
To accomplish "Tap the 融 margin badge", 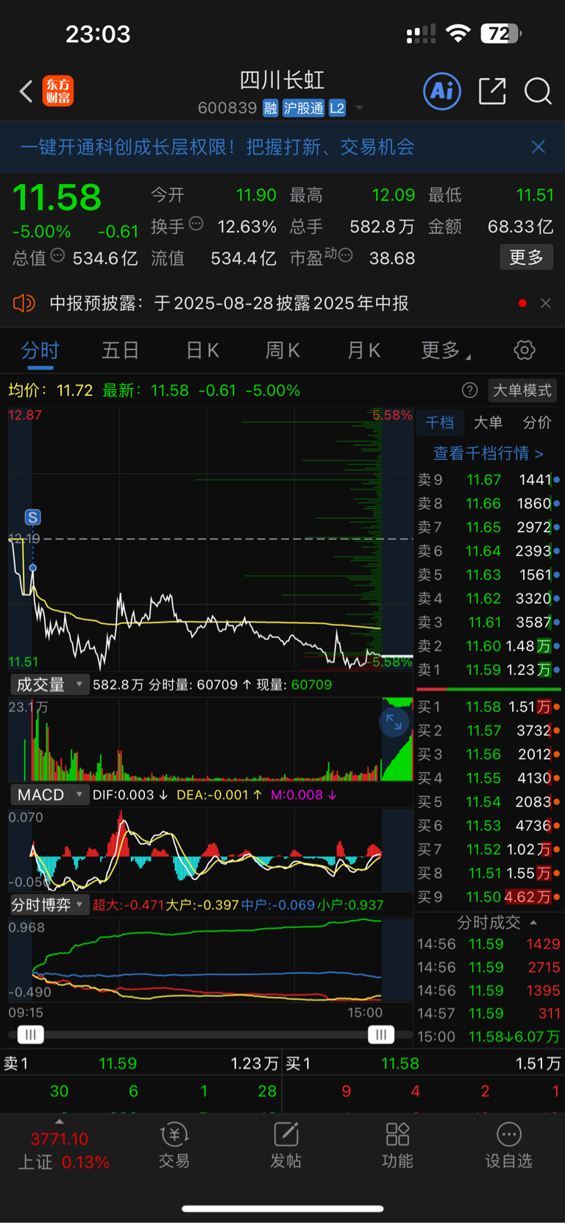I will (271, 108).
